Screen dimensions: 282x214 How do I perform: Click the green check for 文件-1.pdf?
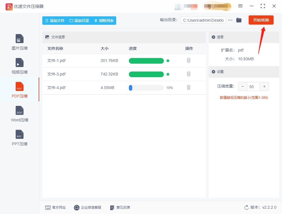point(168,61)
